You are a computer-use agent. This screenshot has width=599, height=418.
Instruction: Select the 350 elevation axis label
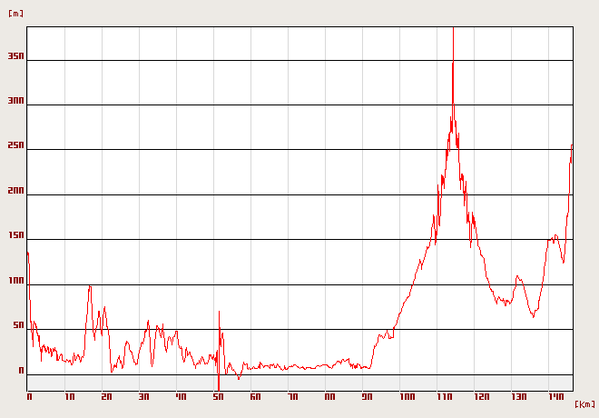(15, 56)
